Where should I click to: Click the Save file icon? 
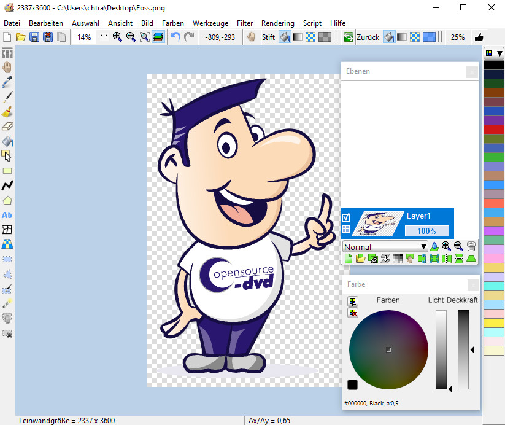(34, 37)
